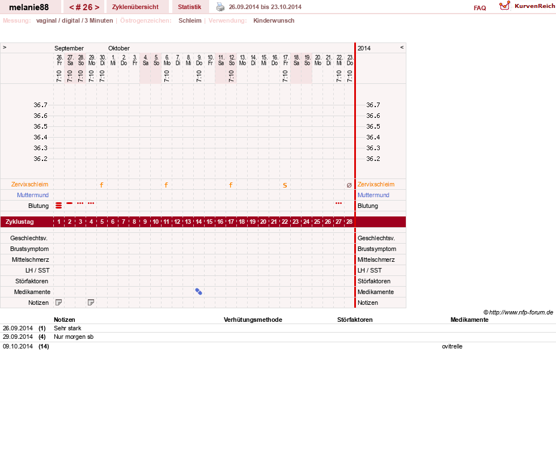Open the note icon on cycle day 4
556x455 pixels.
[x=91, y=303]
